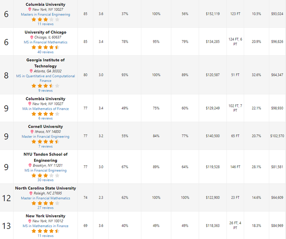Click the Cornell University heading

[x=45, y=127]
